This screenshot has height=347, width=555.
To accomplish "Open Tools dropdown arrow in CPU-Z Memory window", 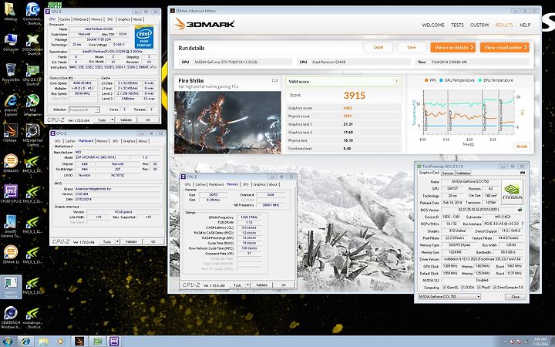I will tap(247, 285).
